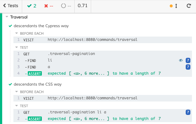The height and width of the screenshot is (124, 196).
Task: Select the FIND li command
Action: (x=103, y=60)
